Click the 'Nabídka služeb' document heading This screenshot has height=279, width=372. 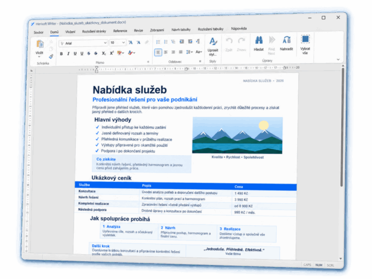pyautogui.click(x=130, y=90)
